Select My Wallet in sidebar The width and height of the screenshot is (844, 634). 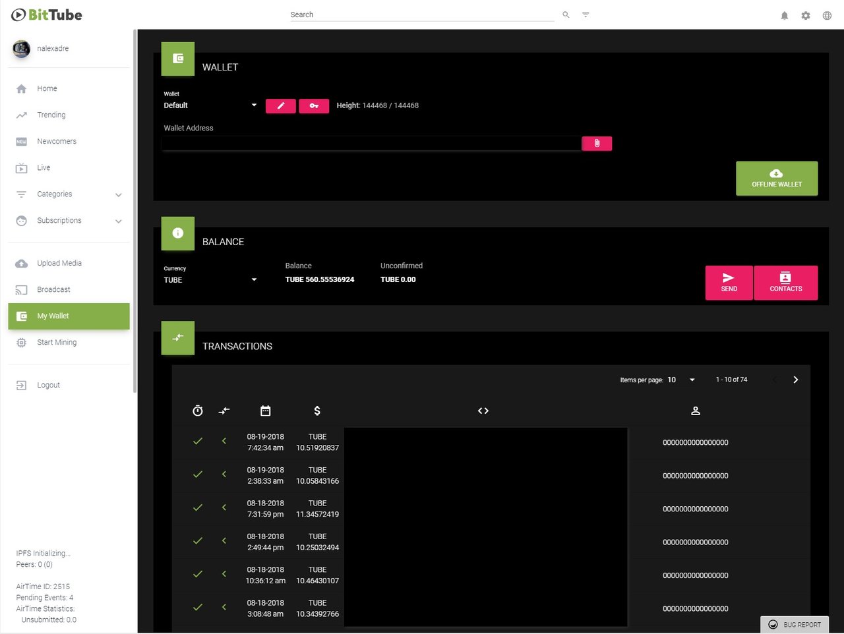pyautogui.click(x=69, y=316)
